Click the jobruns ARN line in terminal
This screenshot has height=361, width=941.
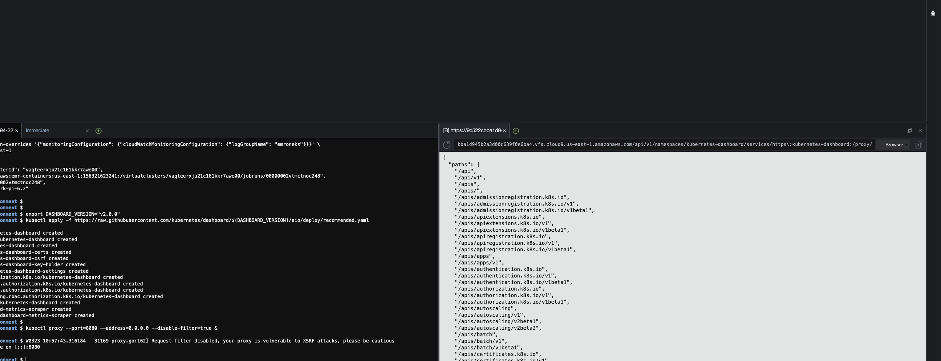click(163, 176)
